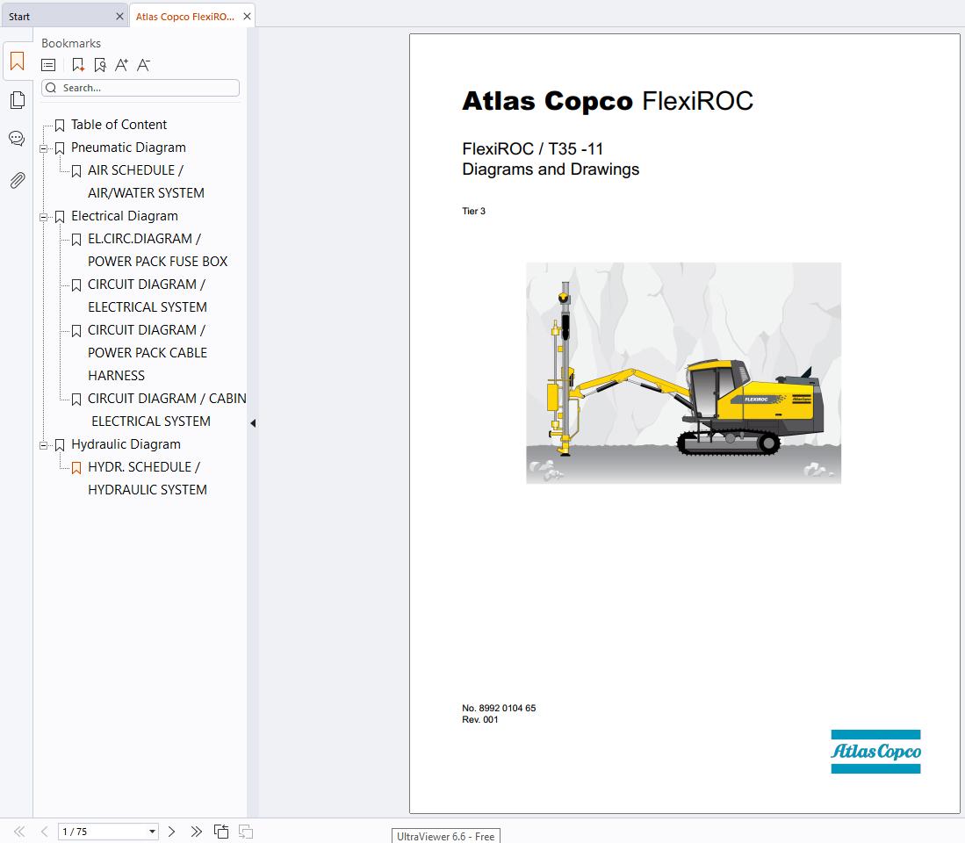The image size is (965, 843).
Task: Select the Table of Content bookmark
Action: click(119, 125)
